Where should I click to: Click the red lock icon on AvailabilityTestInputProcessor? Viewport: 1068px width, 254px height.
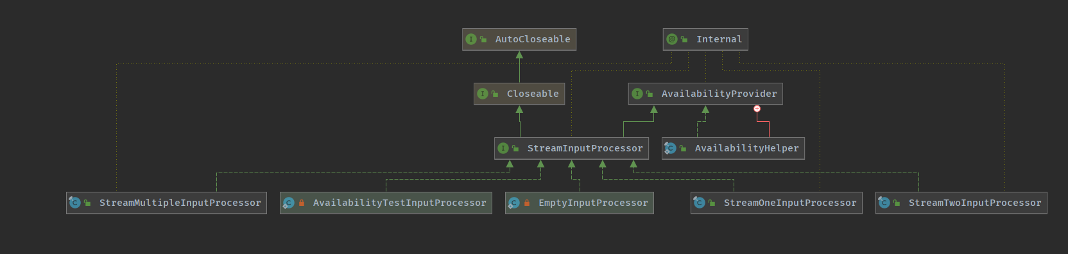pyautogui.click(x=302, y=203)
